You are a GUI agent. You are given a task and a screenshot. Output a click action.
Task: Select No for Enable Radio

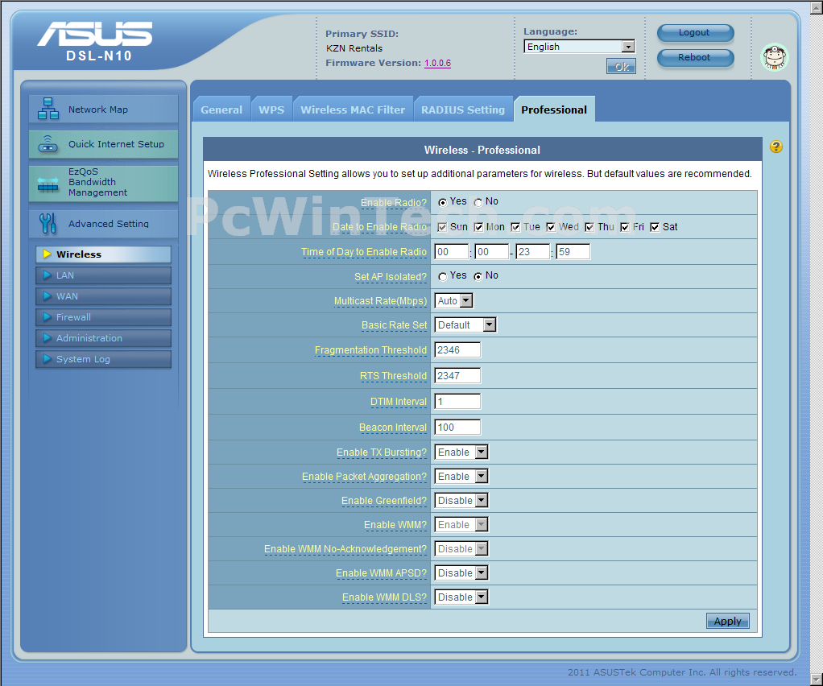478,202
